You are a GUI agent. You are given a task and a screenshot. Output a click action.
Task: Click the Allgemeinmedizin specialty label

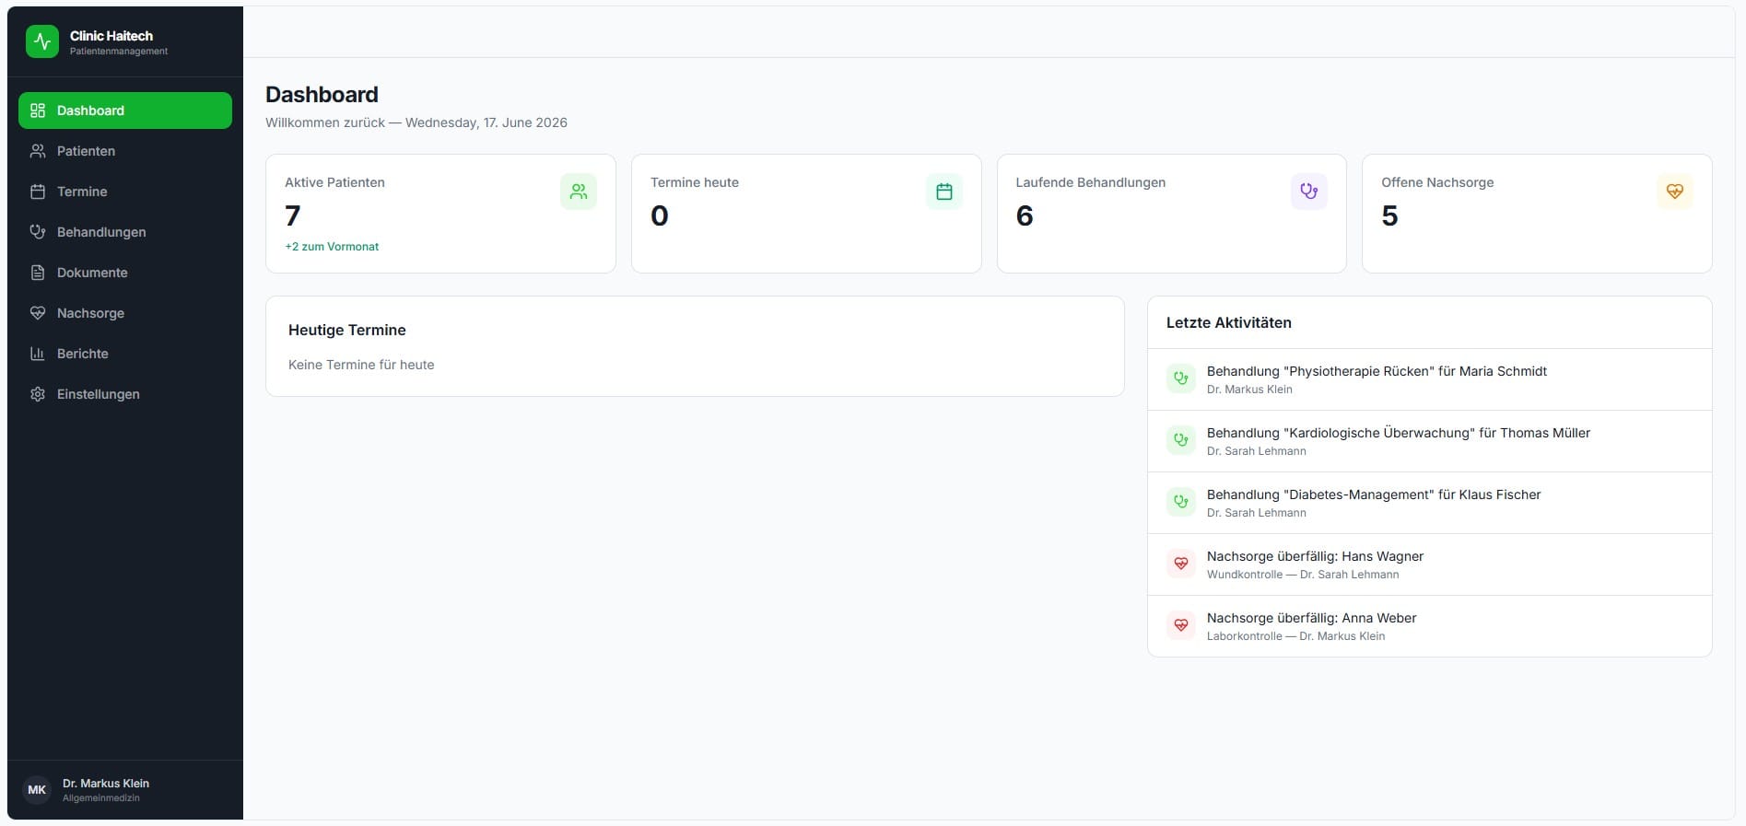coord(101,798)
